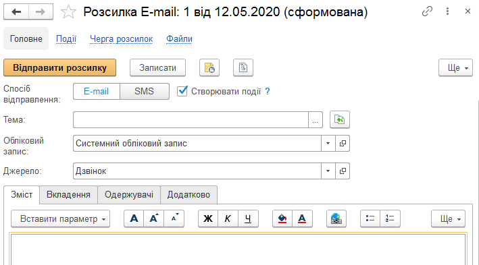Switch to the Додатково tab
This screenshot has width=479, height=265.
click(188, 195)
